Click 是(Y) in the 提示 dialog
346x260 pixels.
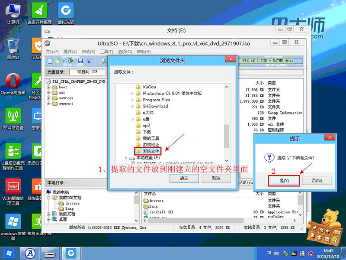pyautogui.click(x=284, y=181)
